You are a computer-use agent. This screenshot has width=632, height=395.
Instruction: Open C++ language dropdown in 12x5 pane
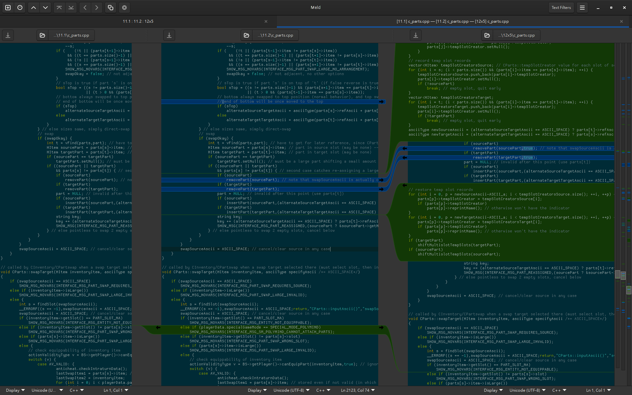point(559,390)
